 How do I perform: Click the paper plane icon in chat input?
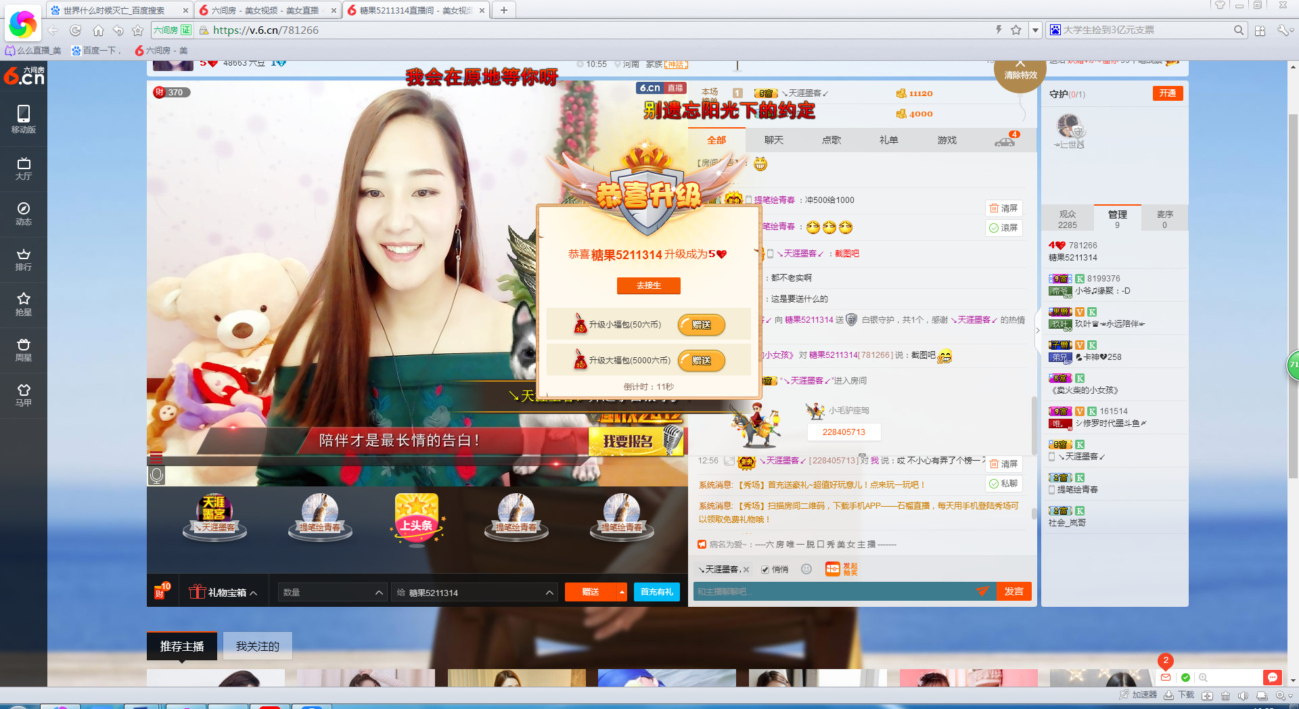point(982,591)
